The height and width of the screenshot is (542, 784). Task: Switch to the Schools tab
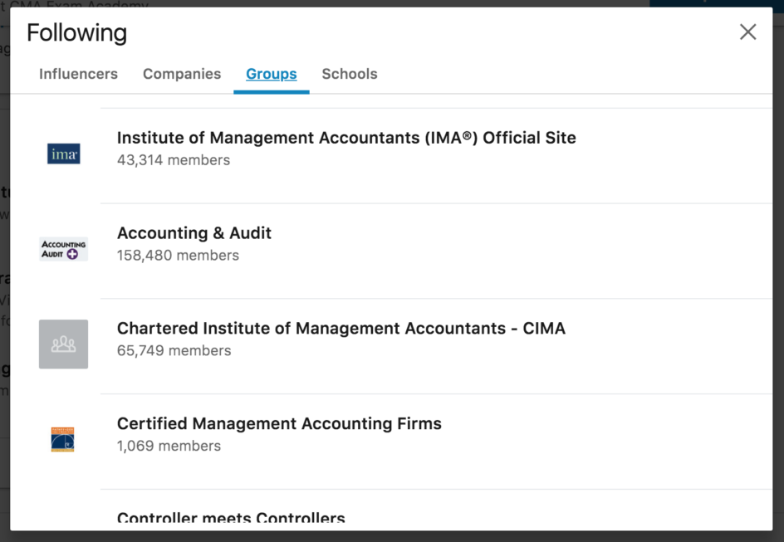coord(349,74)
